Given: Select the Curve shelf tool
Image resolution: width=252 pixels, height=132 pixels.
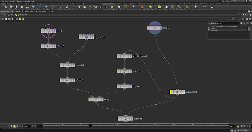Looking at the screenshot, I should click(54, 7).
